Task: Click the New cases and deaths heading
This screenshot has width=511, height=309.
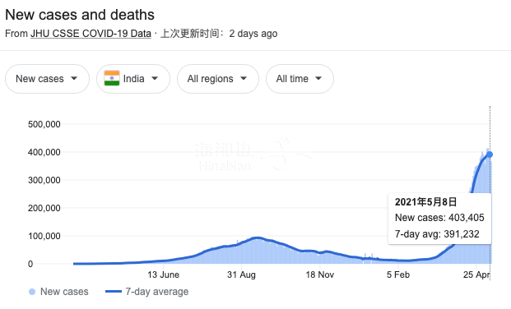Action: click(x=80, y=15)
